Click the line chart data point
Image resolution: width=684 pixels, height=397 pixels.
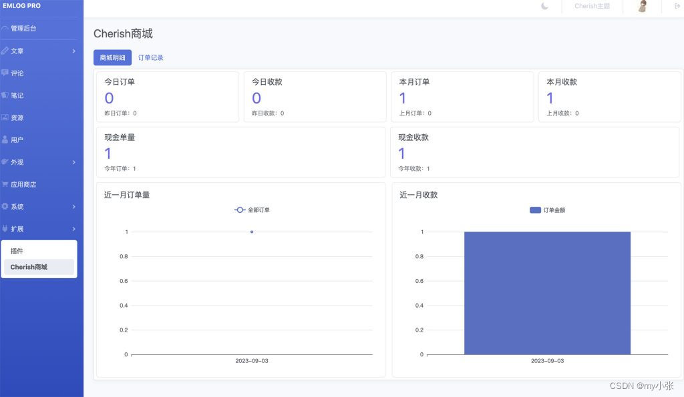tap(252, 232)
